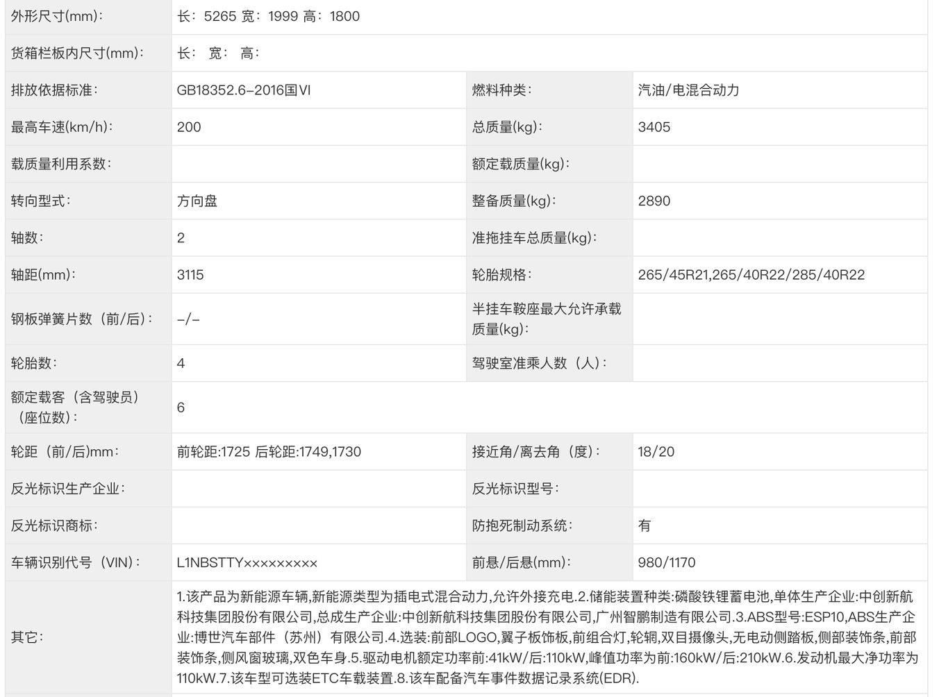This screenshot has width=939, height=697.
Task: Select the fuel type value 汽油/电混合动力
Action: point(688,90)
